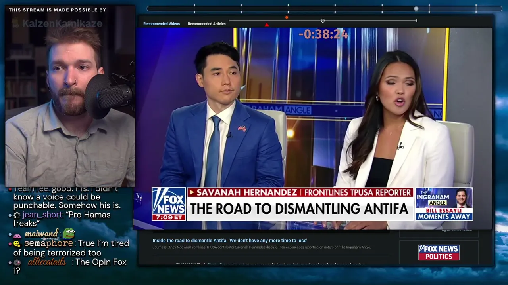
Task: Click 'THIS STREAM IS MADE POSSIBLE BY' header text
Action: [58, 10]
